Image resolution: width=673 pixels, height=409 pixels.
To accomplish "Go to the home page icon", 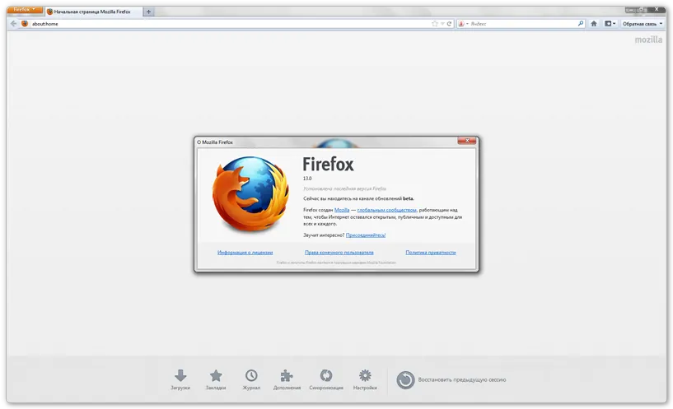I will 594,24.
